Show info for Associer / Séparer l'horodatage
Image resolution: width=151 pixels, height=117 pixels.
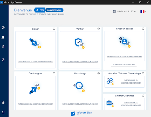coord(143,73)
